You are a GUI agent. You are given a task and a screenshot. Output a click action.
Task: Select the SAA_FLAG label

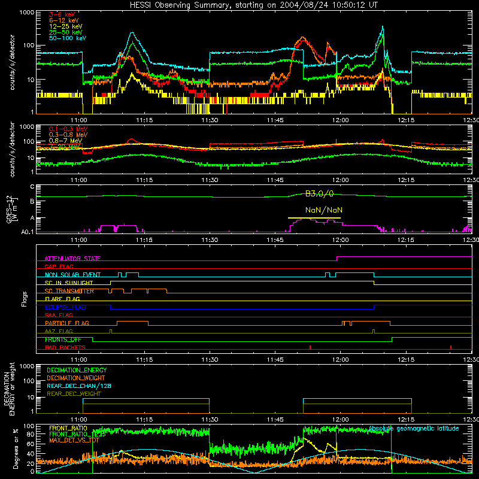pyautogui.click(x=59, y=316)
